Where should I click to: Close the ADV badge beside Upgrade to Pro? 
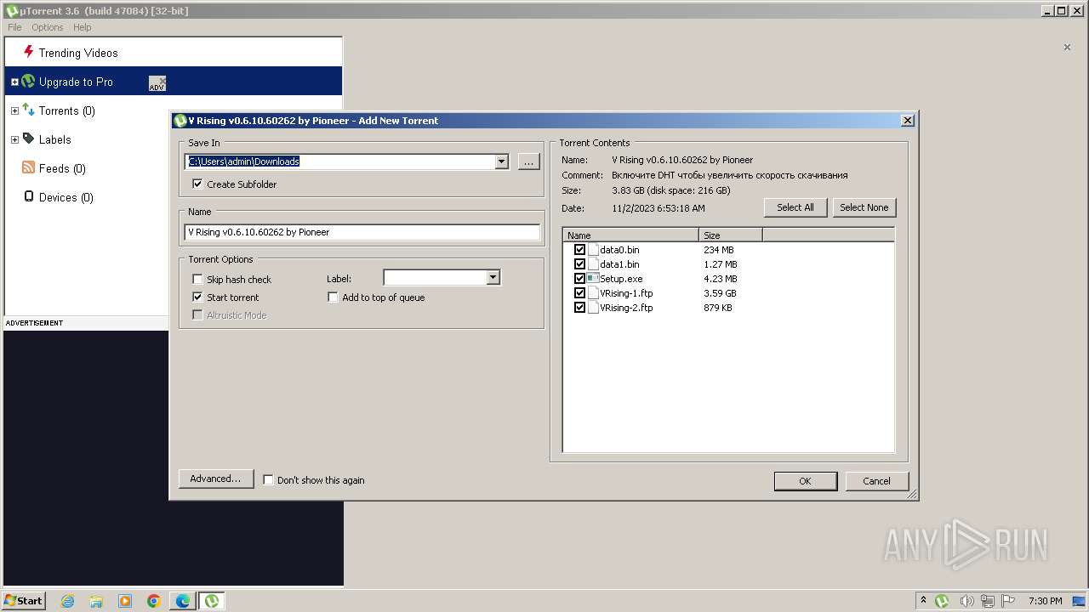[x=162, y=80]
